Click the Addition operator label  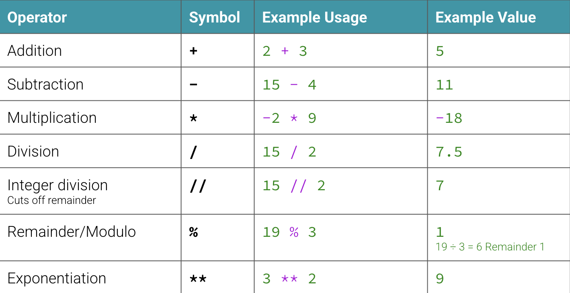35,51
